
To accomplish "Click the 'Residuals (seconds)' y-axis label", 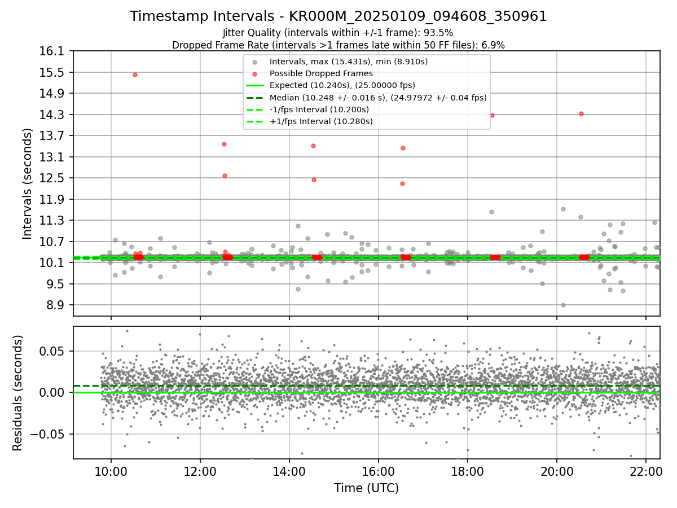I will point(17,393).
